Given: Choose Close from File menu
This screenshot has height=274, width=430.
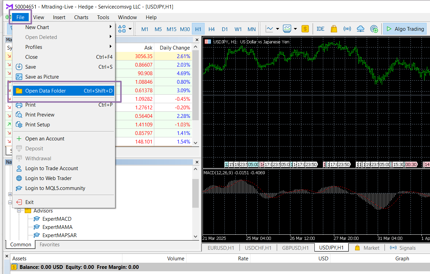Looking at the screenshot, I should point(64,57).
